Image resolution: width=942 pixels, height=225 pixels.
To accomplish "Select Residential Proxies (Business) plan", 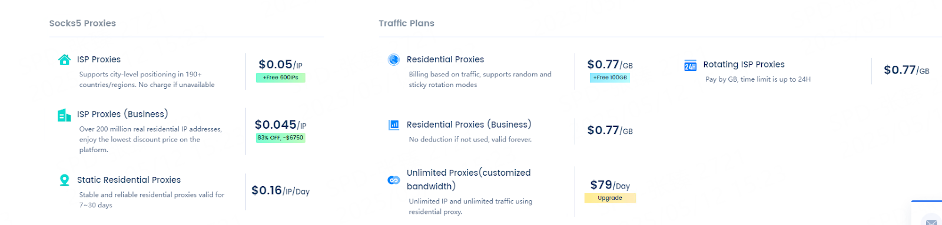I will coord(469,125).
